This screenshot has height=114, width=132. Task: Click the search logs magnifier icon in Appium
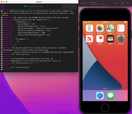(65, 6)
